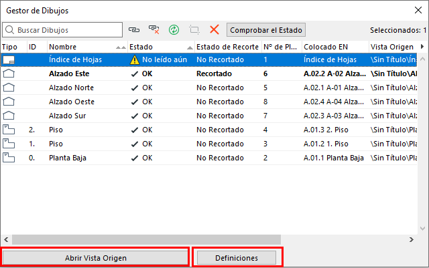Click the horizontal scrollbar right arrow
Screen dimensions: 429x268
pyautogui.click(x=411, y=240)
